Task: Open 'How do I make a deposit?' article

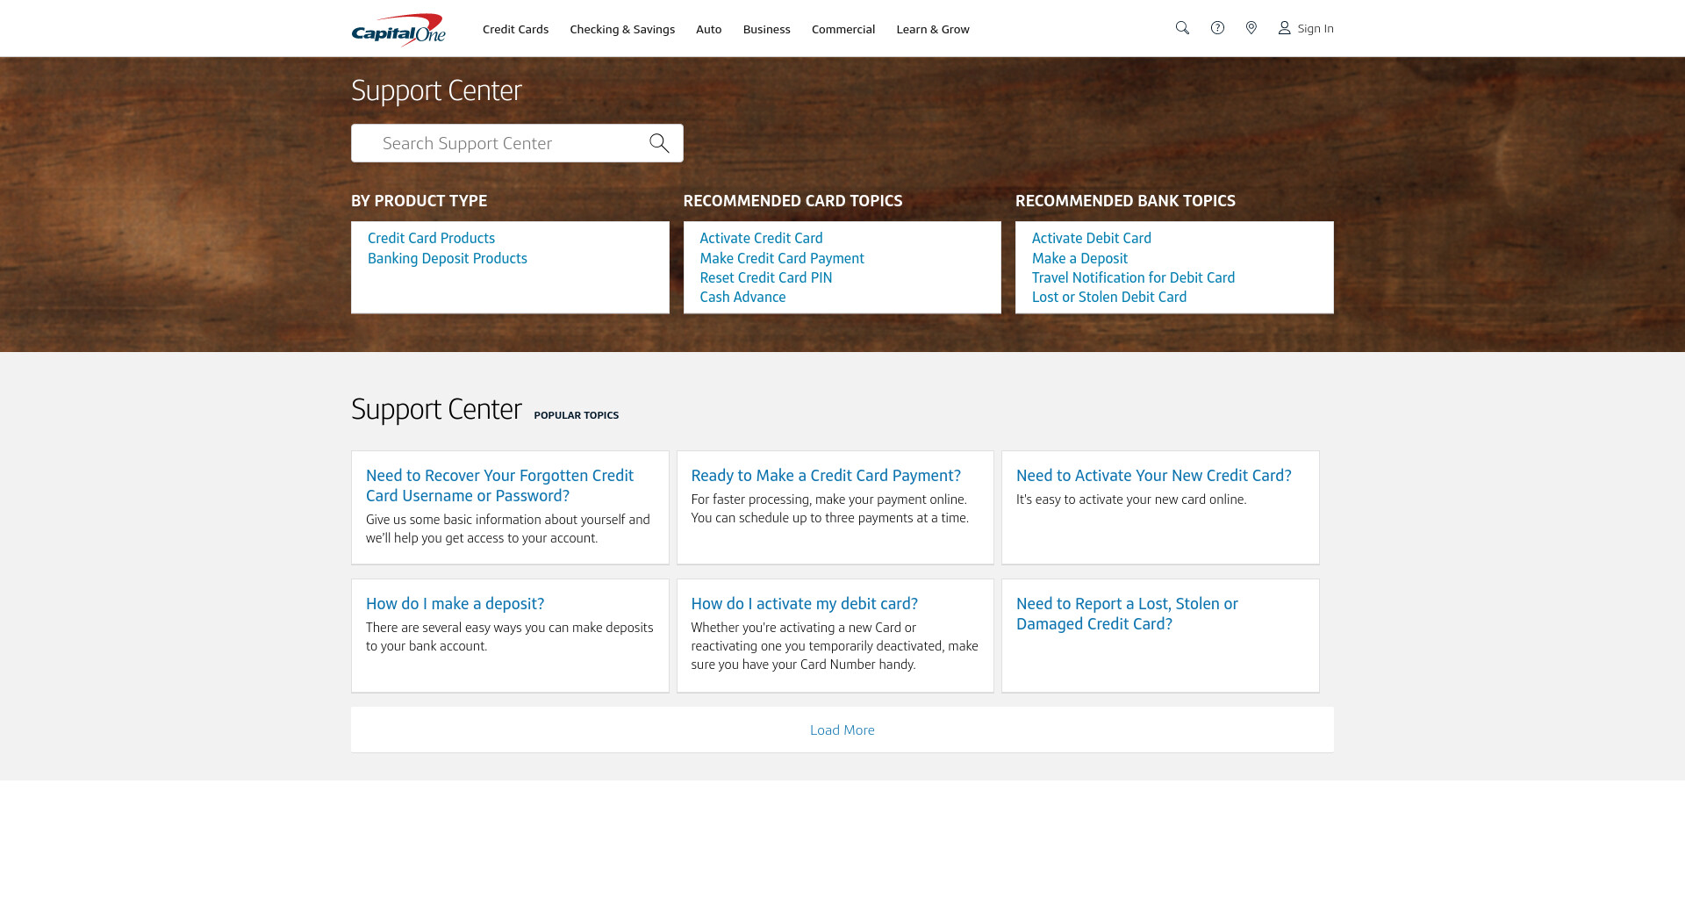Action: click(x=455, y=603)
